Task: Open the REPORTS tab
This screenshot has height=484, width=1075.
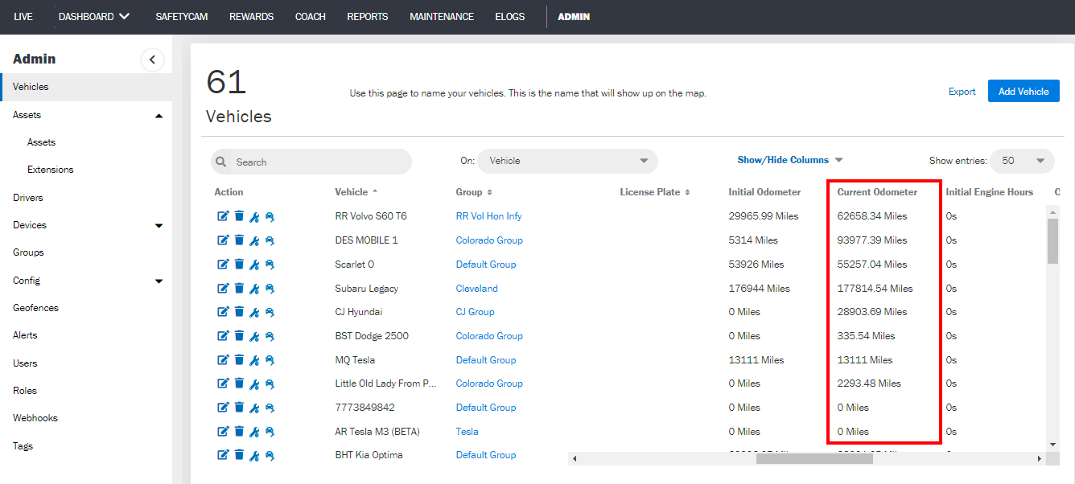Action: click(368, 16)
